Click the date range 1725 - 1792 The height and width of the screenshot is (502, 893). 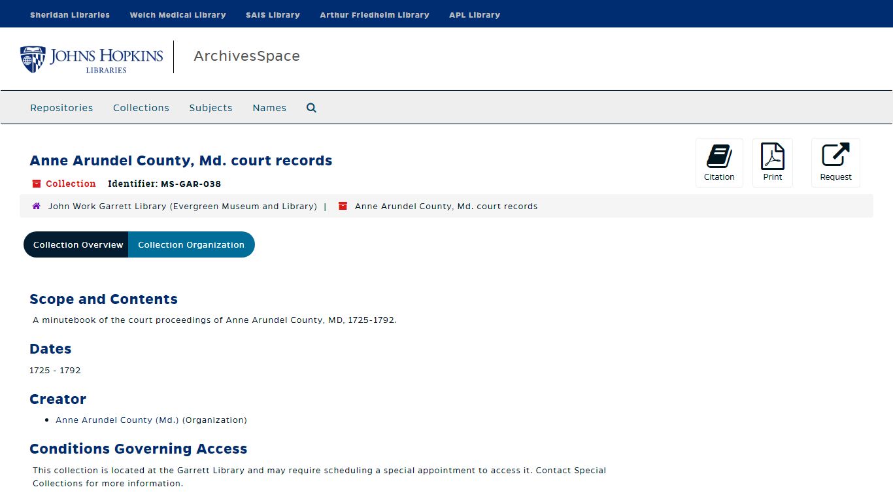(x=55, y=371)
